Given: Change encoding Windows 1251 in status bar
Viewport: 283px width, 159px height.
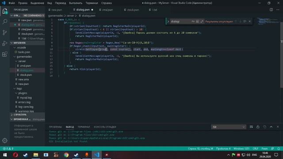Looking at the screenshot, I should (x=241, y=149).
